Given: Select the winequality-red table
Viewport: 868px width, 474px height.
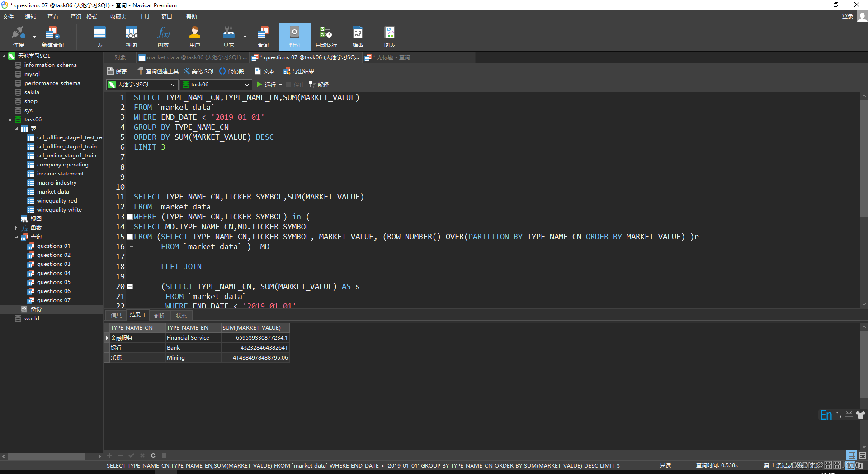Looking at the screenshot, I should (57, 201).
